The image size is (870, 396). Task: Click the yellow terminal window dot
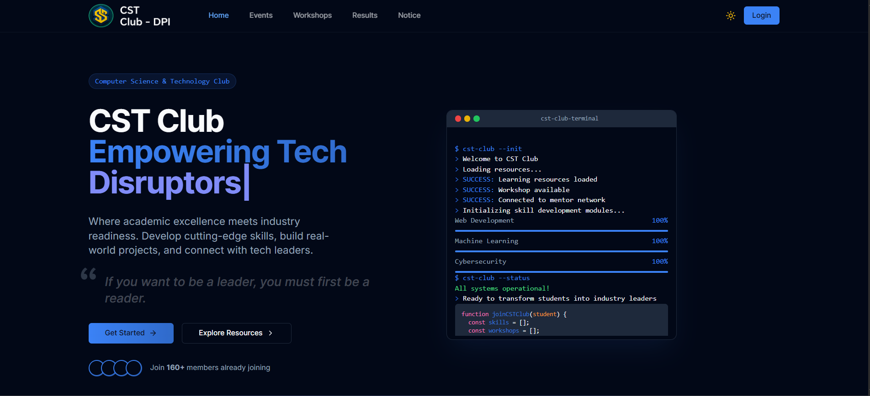[x=467, y=119]
